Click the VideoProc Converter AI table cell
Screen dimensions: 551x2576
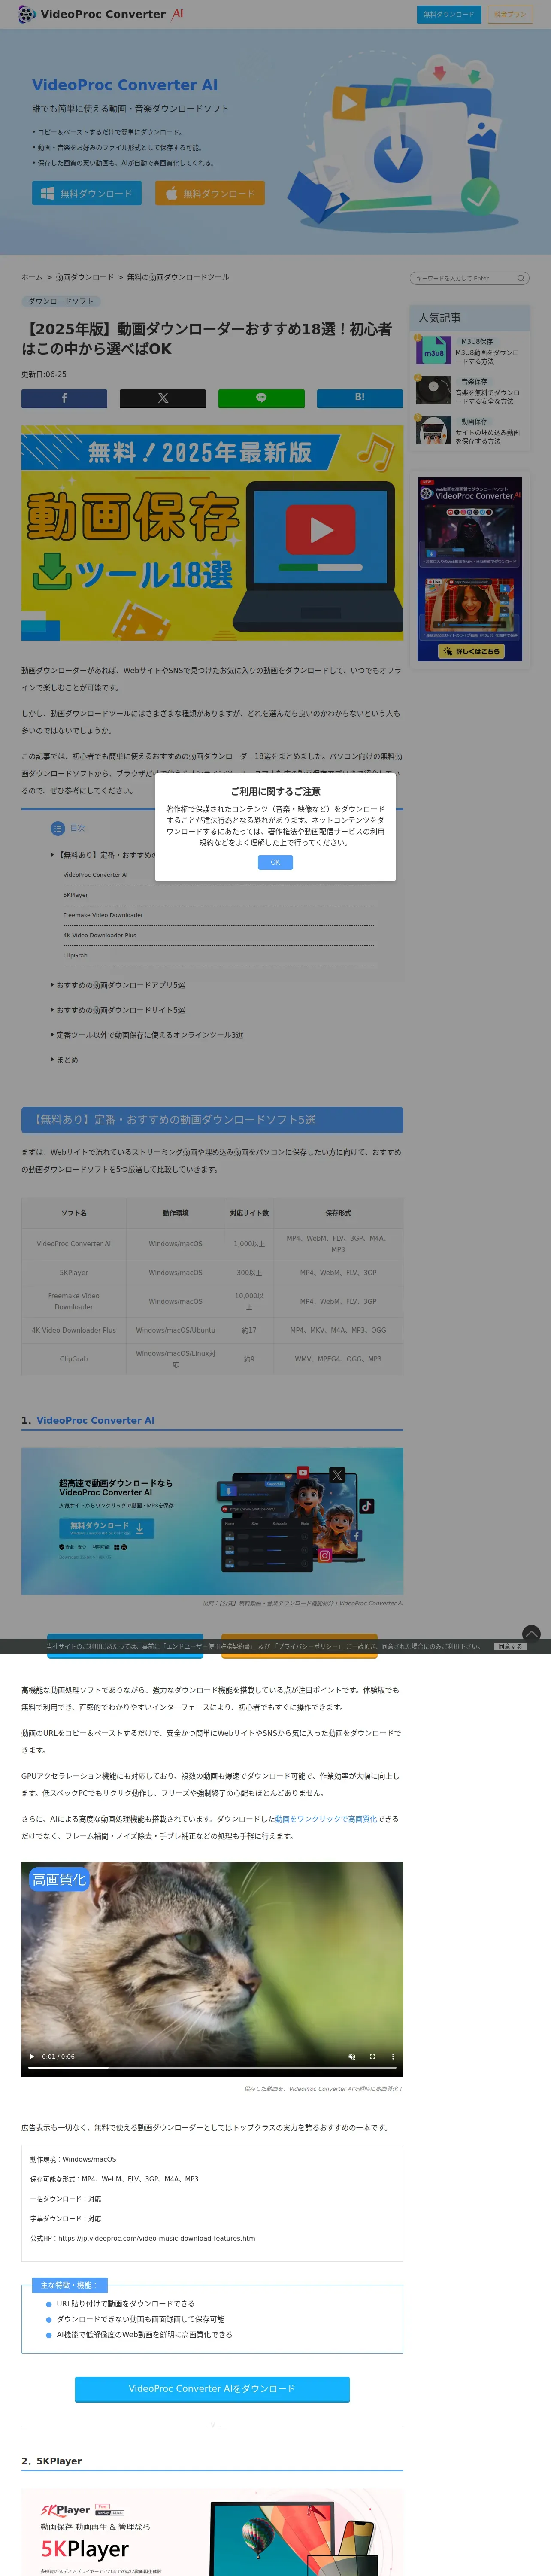click(73, 1244)
